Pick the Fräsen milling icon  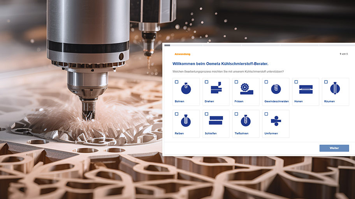point(246,89)
